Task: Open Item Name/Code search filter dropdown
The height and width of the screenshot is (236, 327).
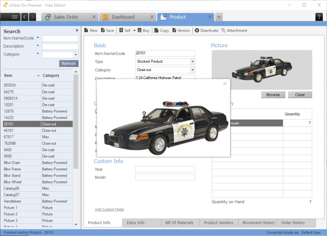Action: tap(38, 38)
